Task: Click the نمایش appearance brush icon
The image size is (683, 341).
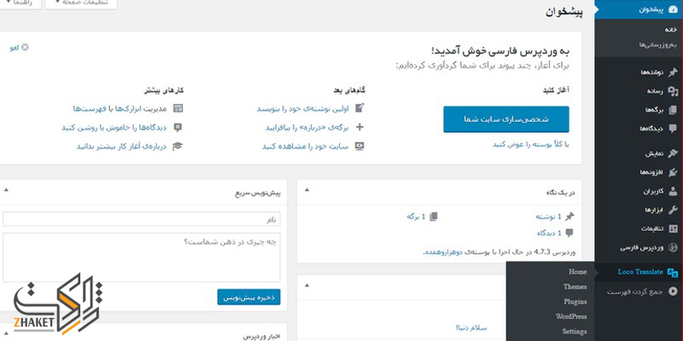Action: pos(673,153)
